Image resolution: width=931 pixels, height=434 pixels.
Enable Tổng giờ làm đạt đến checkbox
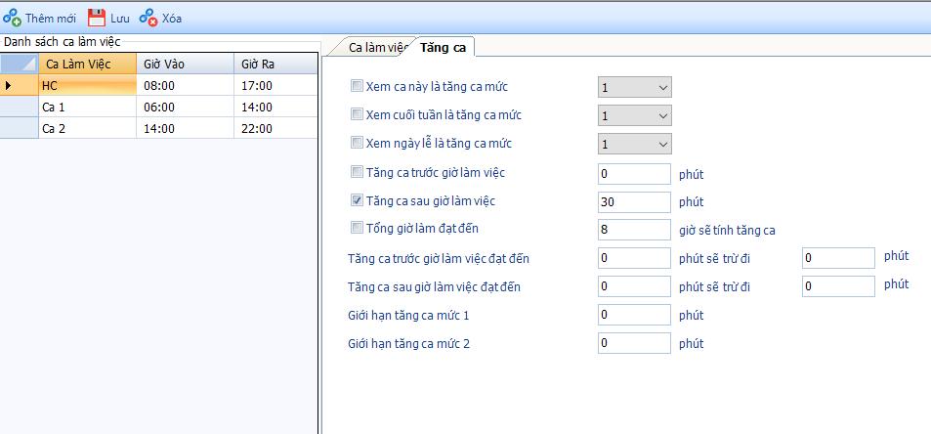coord(357,229)
